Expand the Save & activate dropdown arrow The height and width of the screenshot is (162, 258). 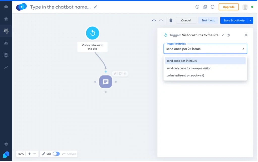click(250, 20)
